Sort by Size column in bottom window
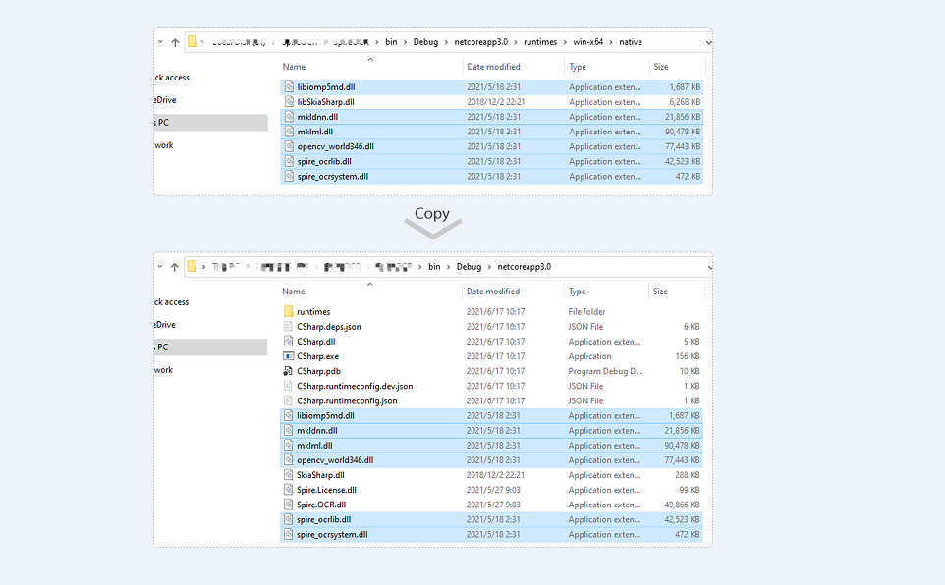The image size is (945, 585). pyautogui.click(x=660, y=292)
